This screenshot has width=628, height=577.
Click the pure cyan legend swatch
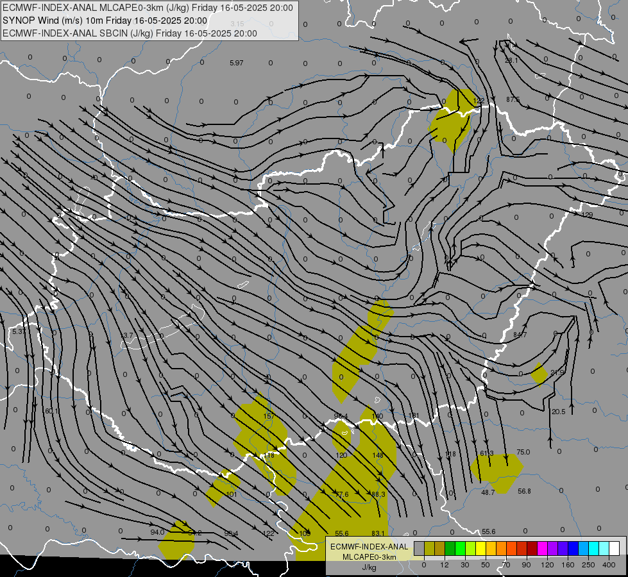[593, 548]
